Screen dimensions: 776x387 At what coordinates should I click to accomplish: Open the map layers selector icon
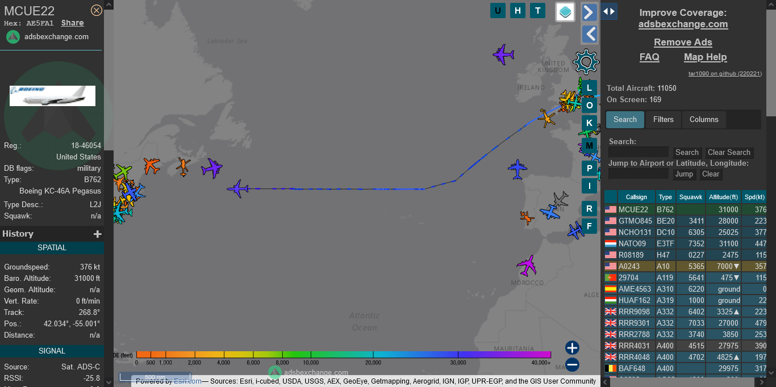click(565, 12)
